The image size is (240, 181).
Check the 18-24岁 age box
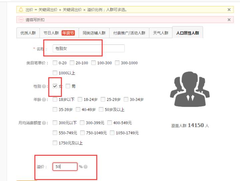(80, 99)
